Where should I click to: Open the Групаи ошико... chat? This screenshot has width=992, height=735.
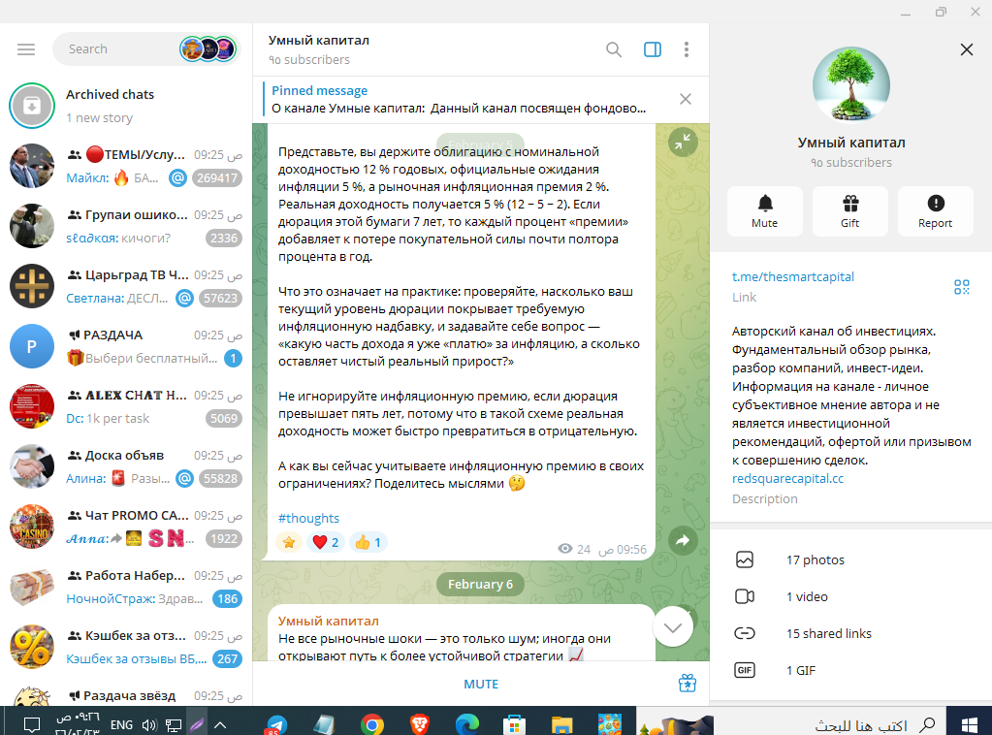(x=126, y=226)
